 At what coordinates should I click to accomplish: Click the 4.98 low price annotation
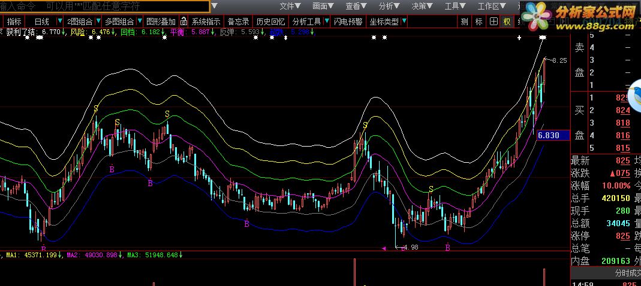pyautogui.click(x=411, y=247)
